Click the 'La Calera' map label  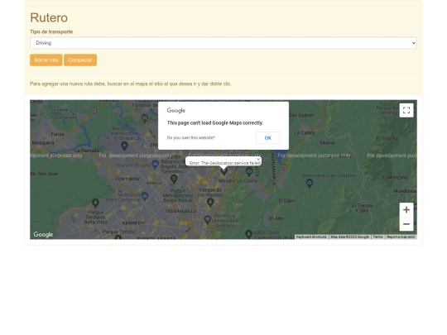pos(305,133)
